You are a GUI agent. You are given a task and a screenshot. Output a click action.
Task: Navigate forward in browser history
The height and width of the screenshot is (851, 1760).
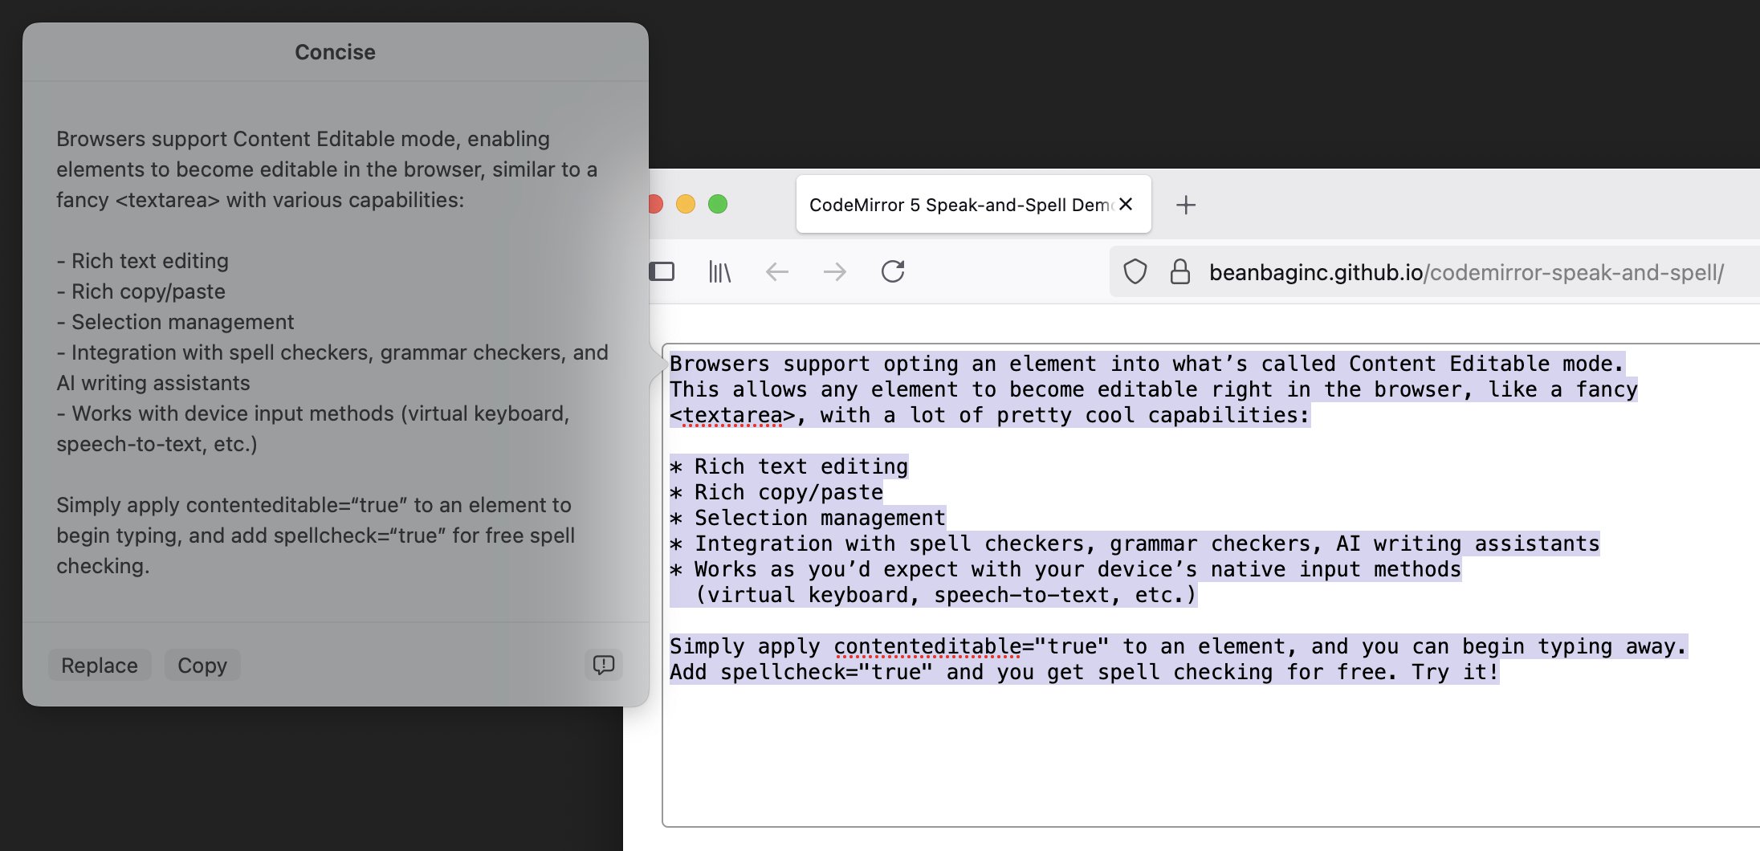(x=835, y=271)
